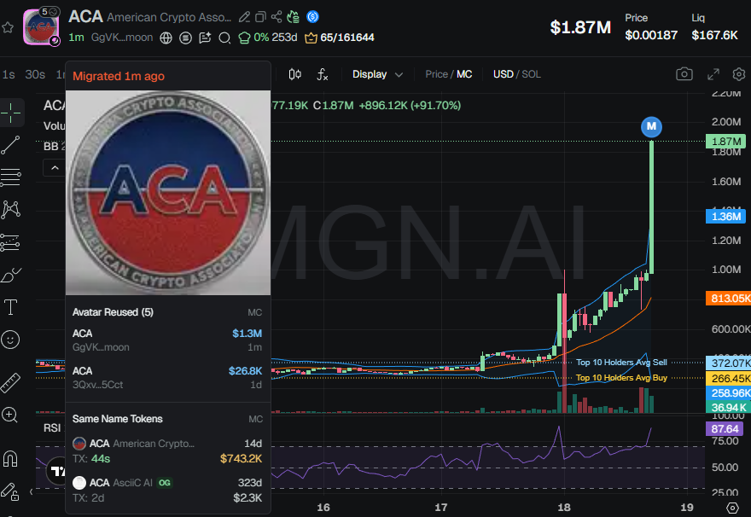Collapse the indicator legend chevron

(x=55, y=168)
